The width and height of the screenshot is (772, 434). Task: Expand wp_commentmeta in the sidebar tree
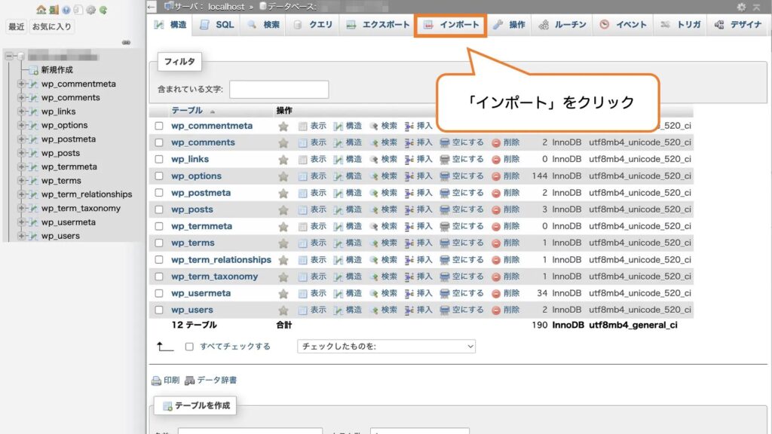click(21, 84)
